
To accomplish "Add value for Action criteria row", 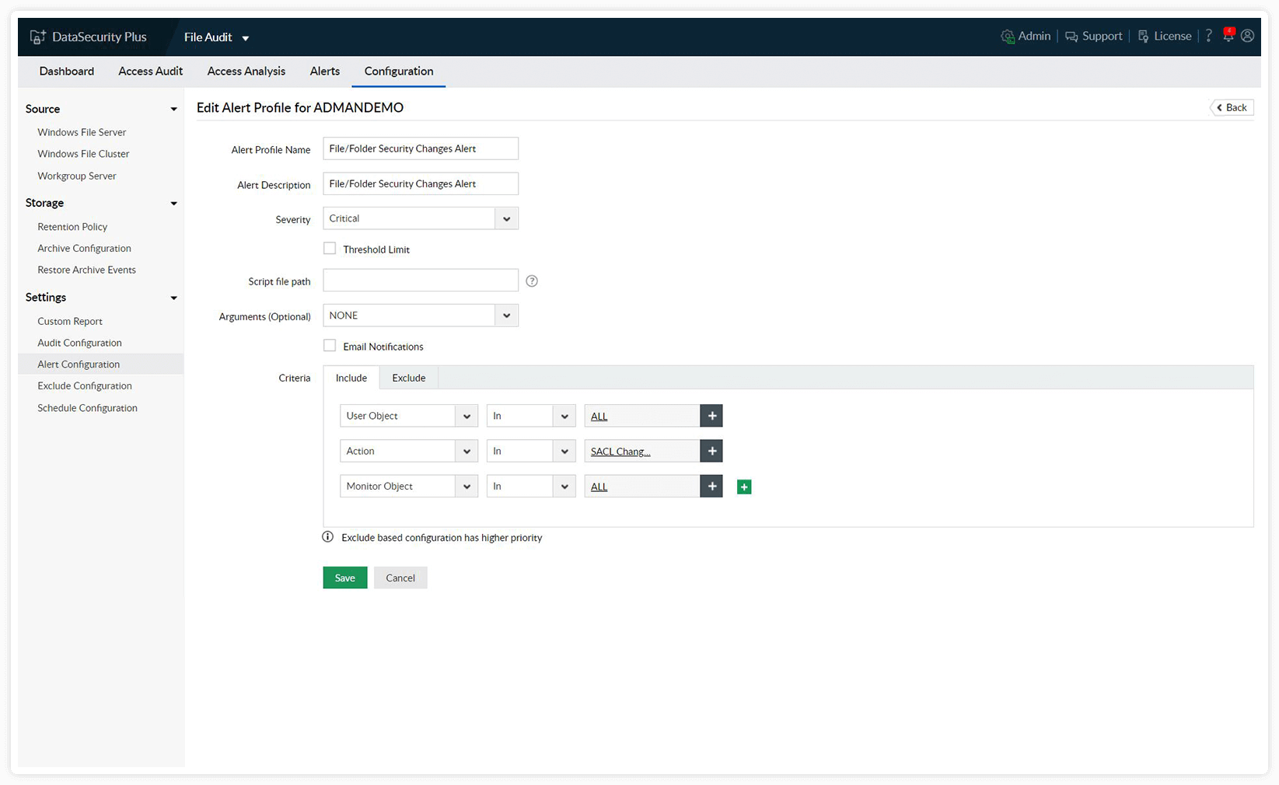I will [711, 451].
